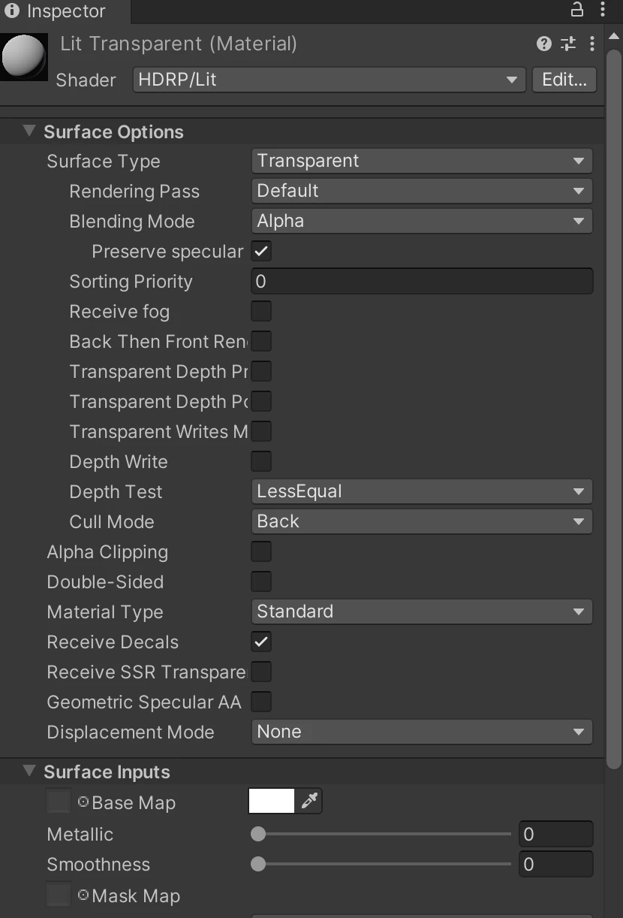This screenshot has height=918, width=623.
Task: Click the Base Map texture picker circle
Action: 83,802
